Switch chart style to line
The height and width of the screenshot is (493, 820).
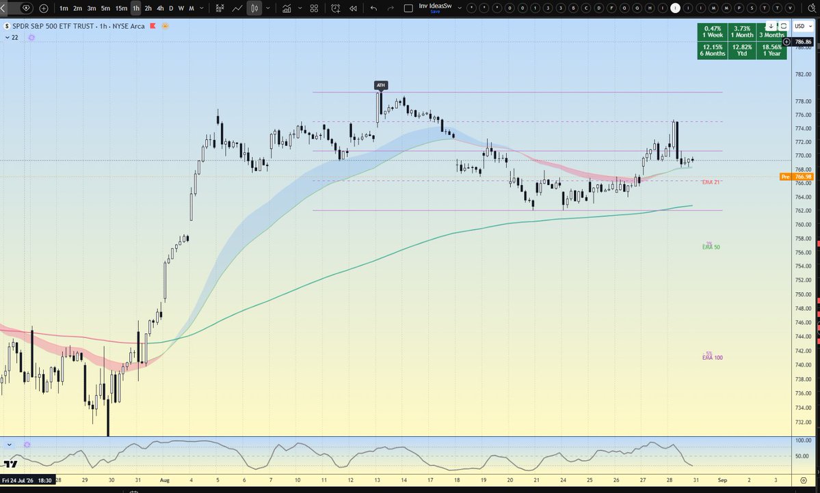(x=237, y=8)
